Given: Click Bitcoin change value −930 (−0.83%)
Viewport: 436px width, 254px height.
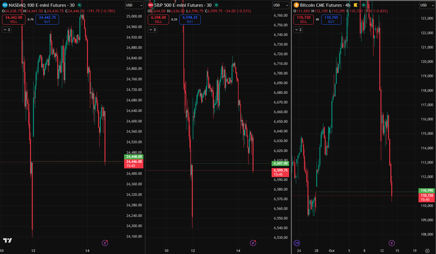Looking at the screenshot, I should (x=376, y=11).
